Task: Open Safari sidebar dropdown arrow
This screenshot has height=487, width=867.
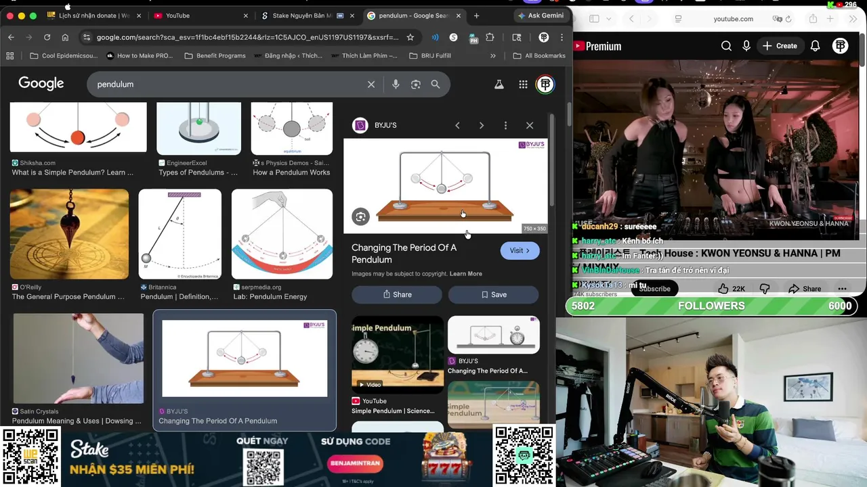Action: [x=609, y=19]
